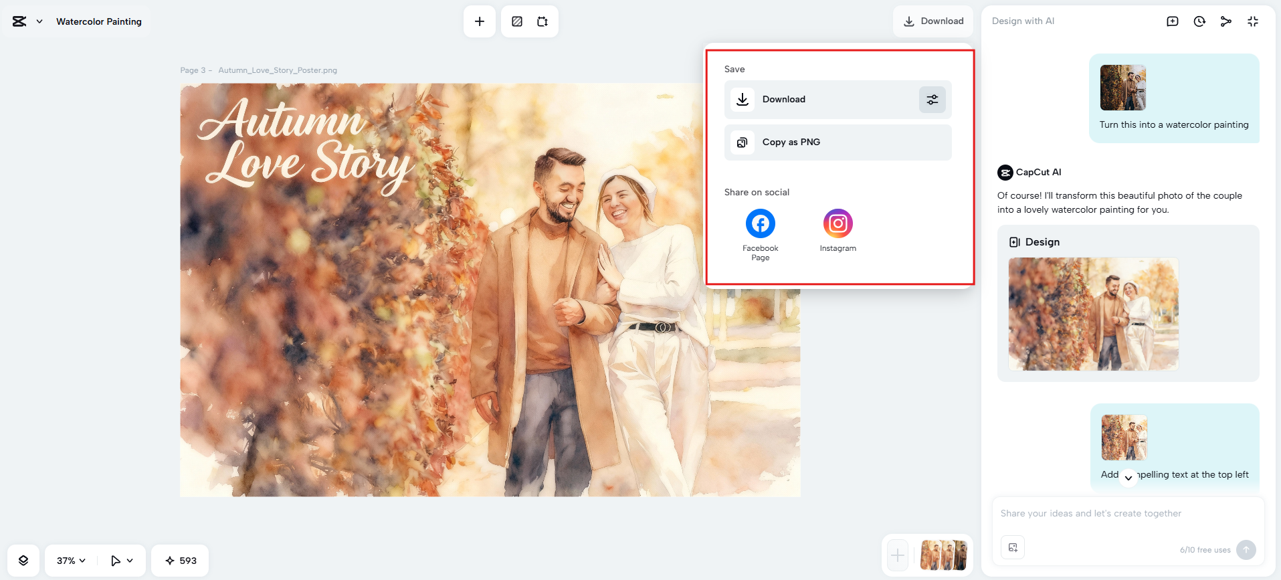Share to Facebook Page
1281x580 pixels.
(x=761, y=234)
